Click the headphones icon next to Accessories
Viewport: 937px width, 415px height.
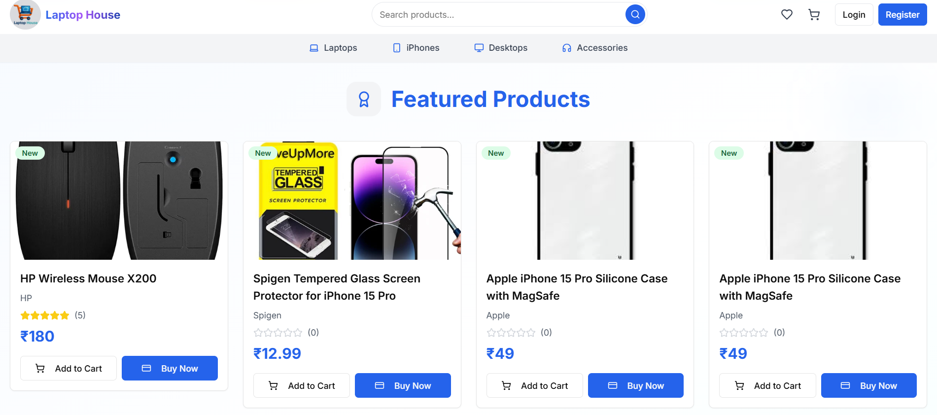pos(567,48)
